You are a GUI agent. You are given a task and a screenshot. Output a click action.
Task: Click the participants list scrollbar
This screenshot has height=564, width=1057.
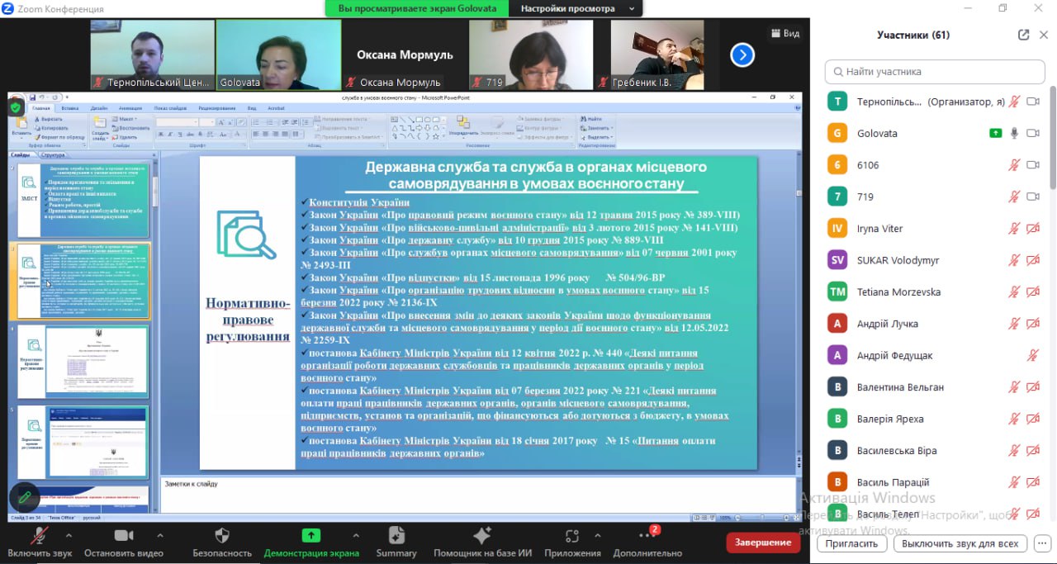pyautogui.click(x=1052, y=136)
